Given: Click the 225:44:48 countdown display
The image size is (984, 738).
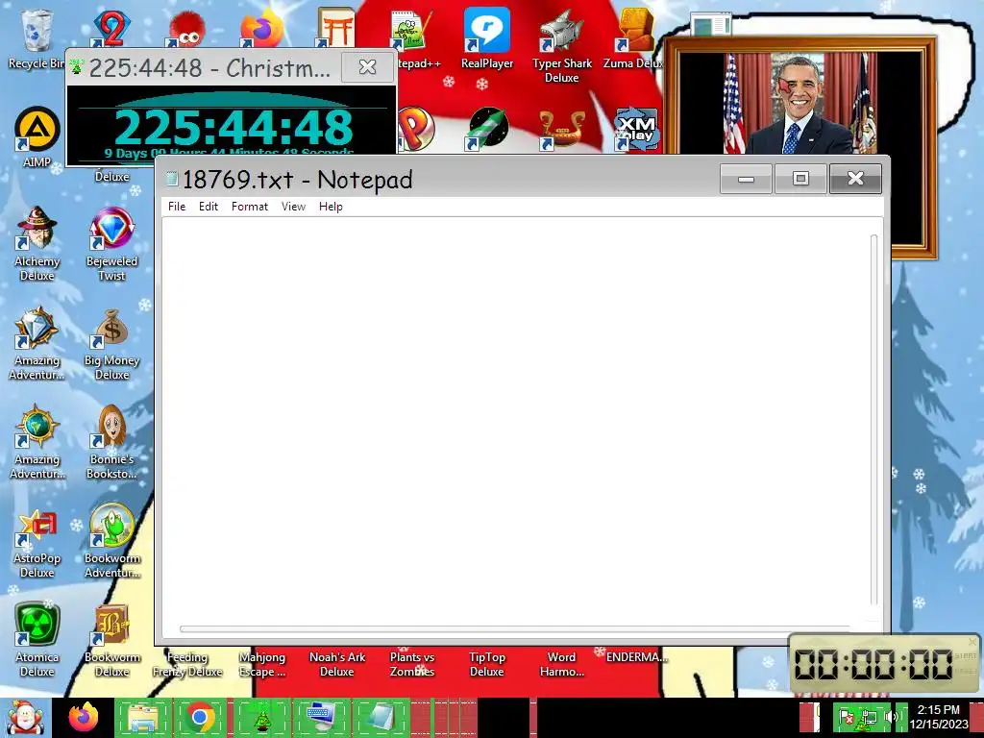Looking at the screenshot, I should coord(234,128).
